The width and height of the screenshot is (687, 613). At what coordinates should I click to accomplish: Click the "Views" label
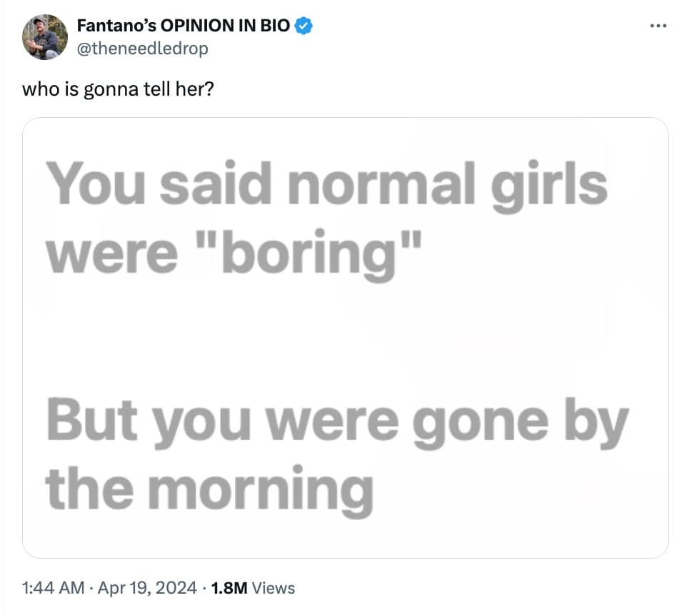pyautogui.click(x=274, y=588)
